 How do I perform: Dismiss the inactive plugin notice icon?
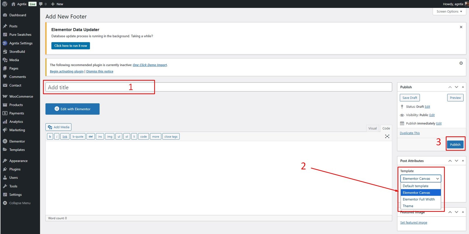pyautogui.click(x=461, y=63)
